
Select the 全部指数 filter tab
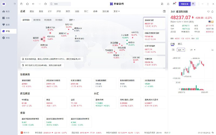(26, 20)
